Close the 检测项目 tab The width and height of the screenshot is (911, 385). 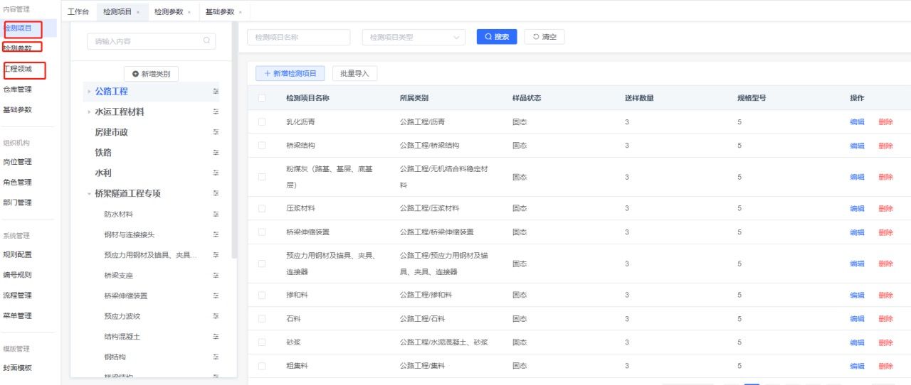coord(137,12)
